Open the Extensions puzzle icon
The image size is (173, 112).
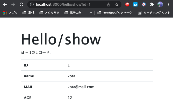point(152,4)
